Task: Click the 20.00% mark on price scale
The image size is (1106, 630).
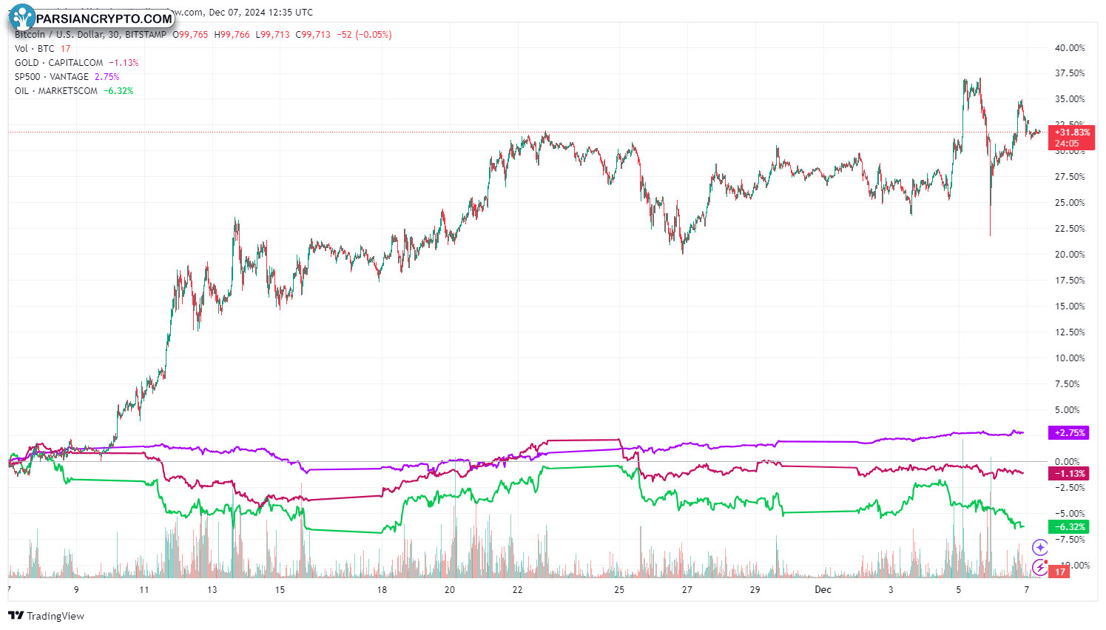Action: 1070,255
